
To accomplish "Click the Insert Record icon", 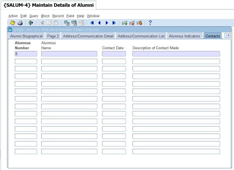I will pos(124,23).
